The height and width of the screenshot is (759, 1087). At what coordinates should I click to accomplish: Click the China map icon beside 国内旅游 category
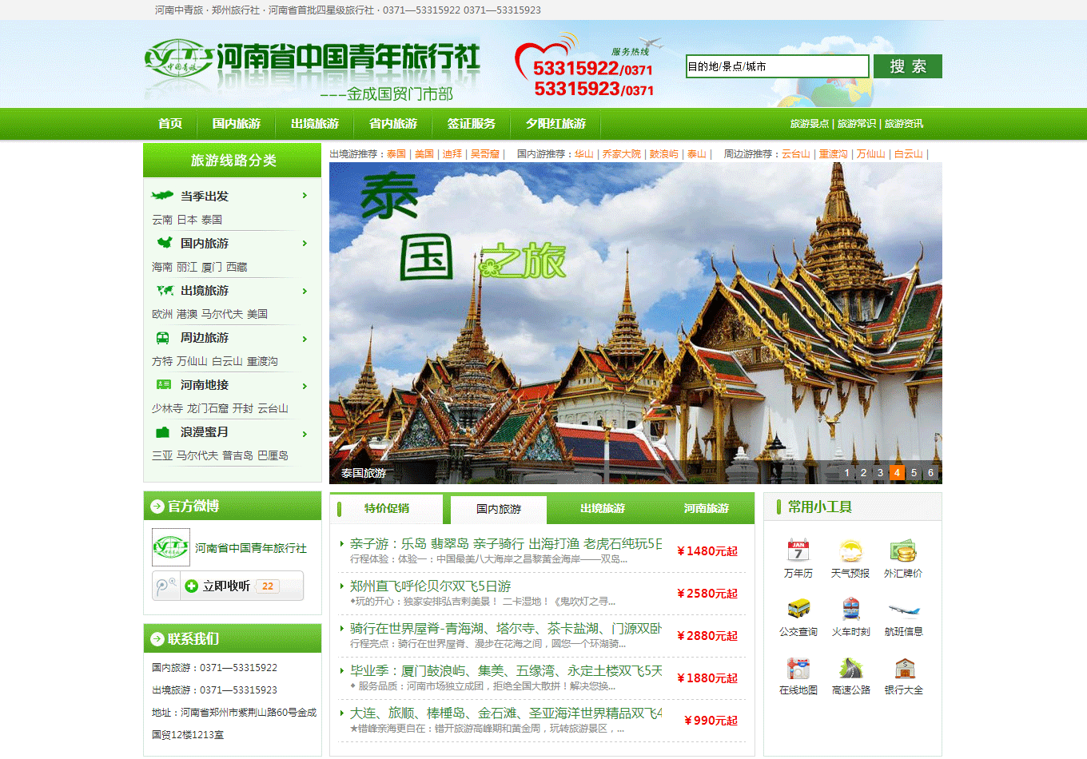tap(165, 242)
